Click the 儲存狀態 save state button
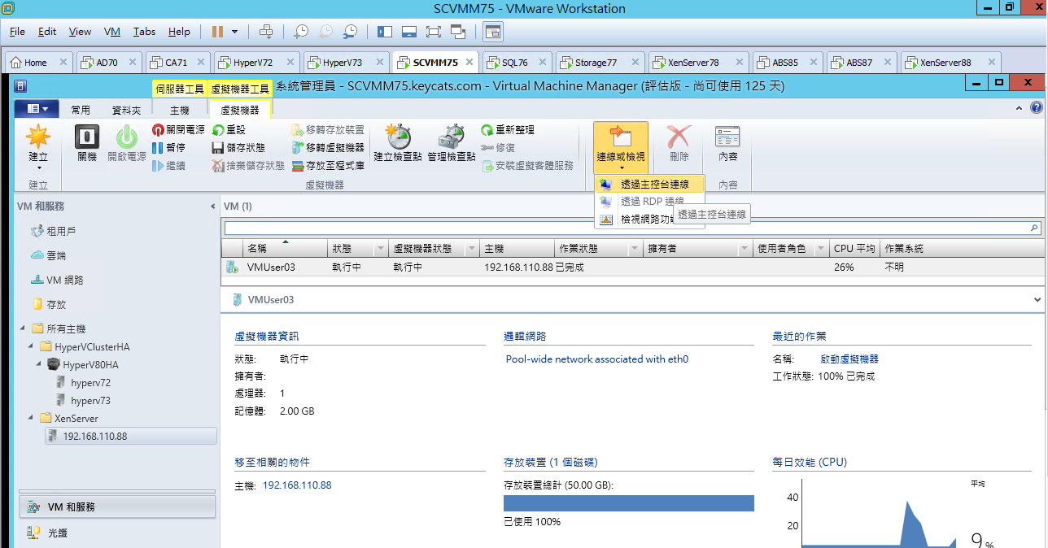The image size is (1048, 548). 238,148
